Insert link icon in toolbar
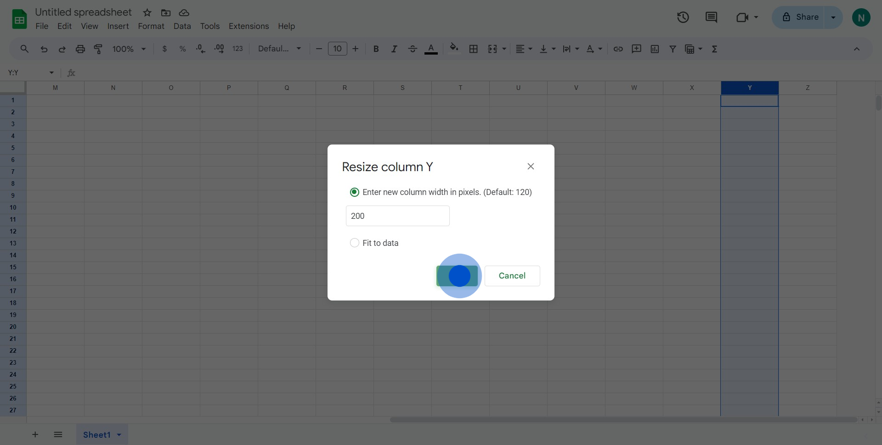 click(x=618, y=49)
